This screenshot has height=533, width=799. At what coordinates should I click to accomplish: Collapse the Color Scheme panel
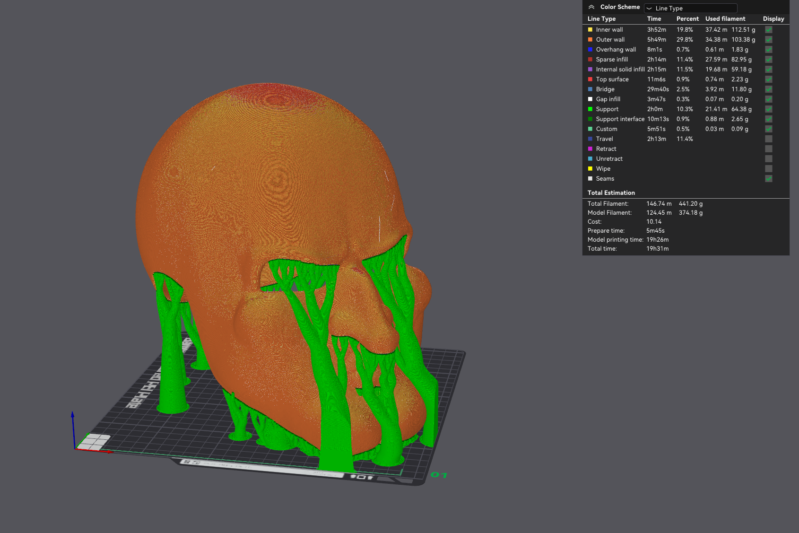point(591,7)
